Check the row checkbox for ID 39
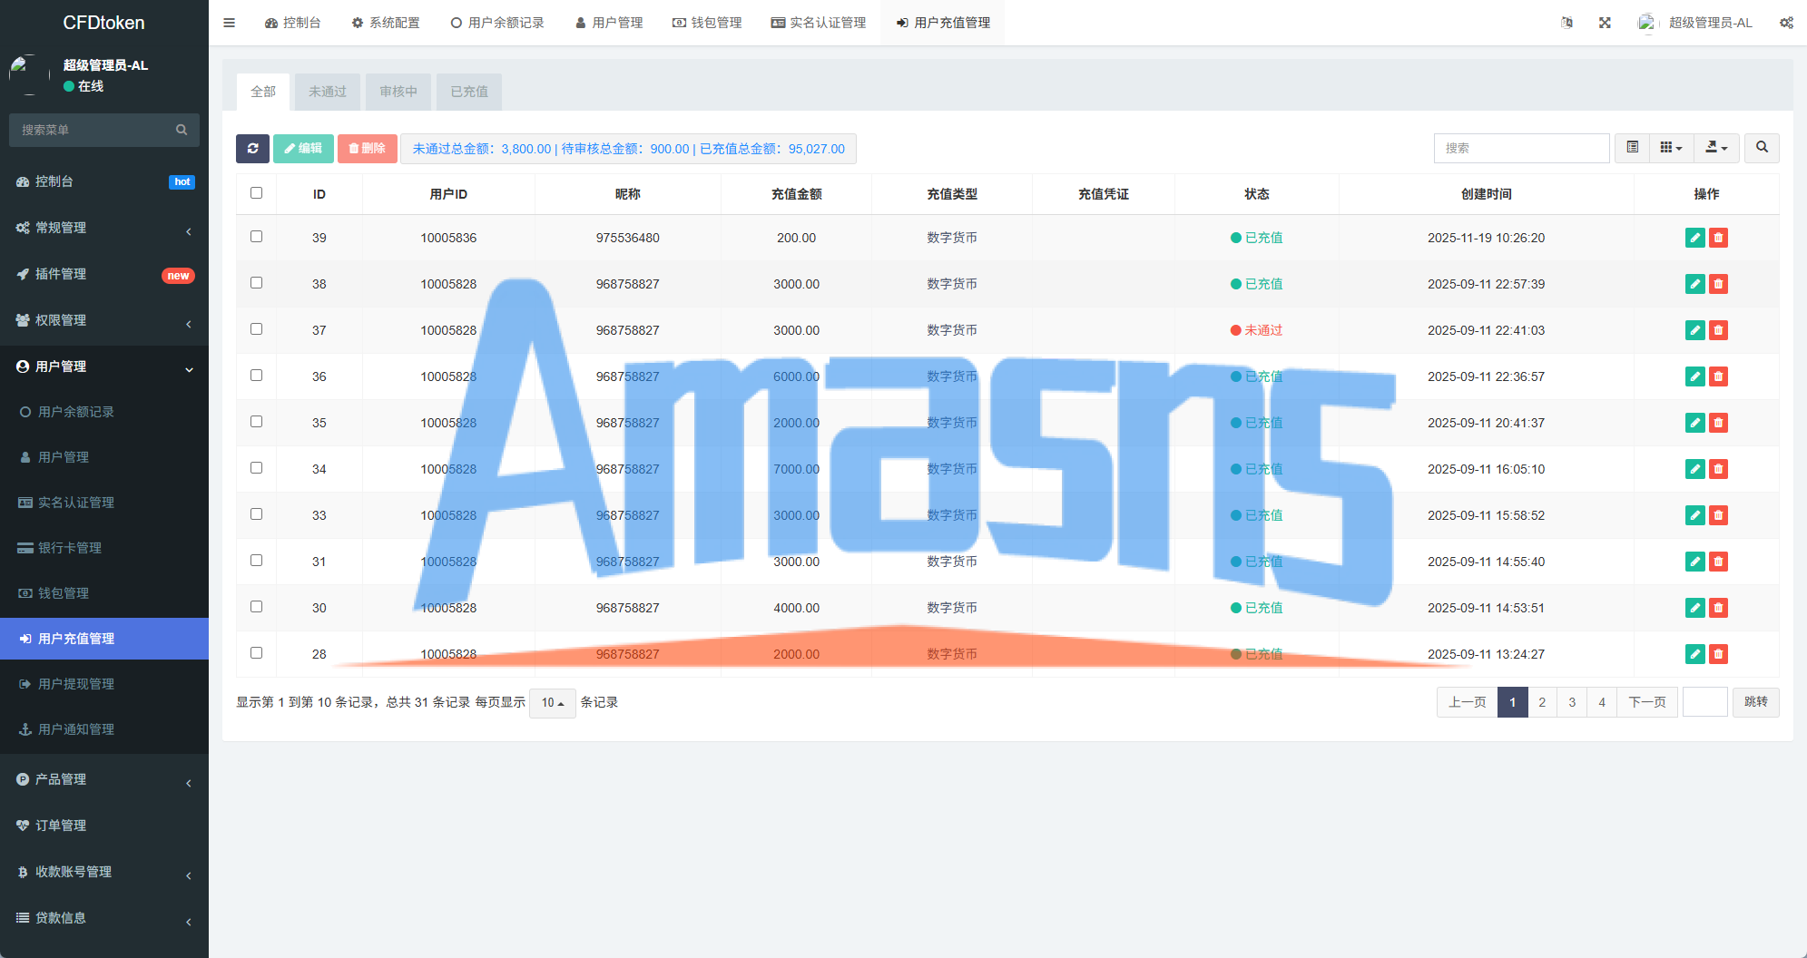Screen dimensions: 1807x958 [256, 237]
